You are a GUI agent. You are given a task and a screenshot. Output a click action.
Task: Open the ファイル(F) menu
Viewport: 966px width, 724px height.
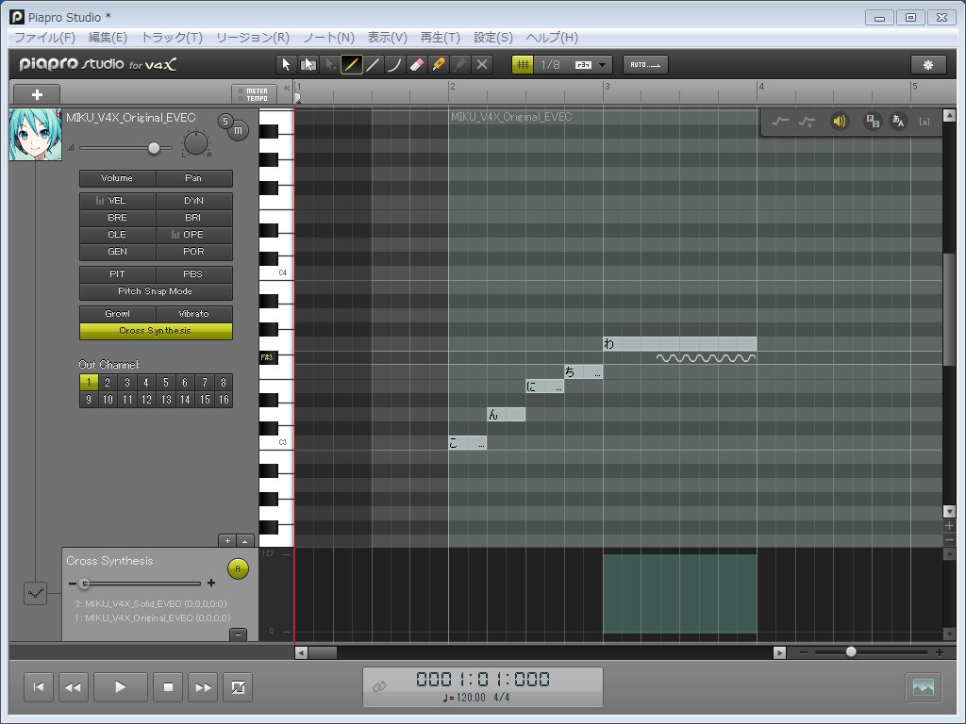coord(45,38)
